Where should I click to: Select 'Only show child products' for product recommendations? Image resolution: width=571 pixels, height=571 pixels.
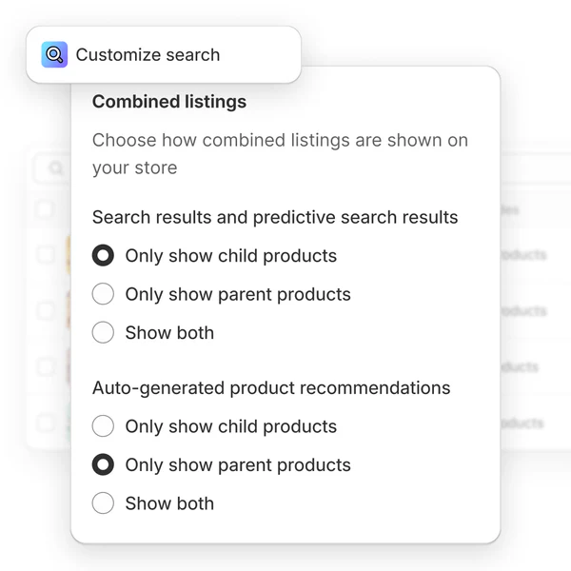point(103,426)
